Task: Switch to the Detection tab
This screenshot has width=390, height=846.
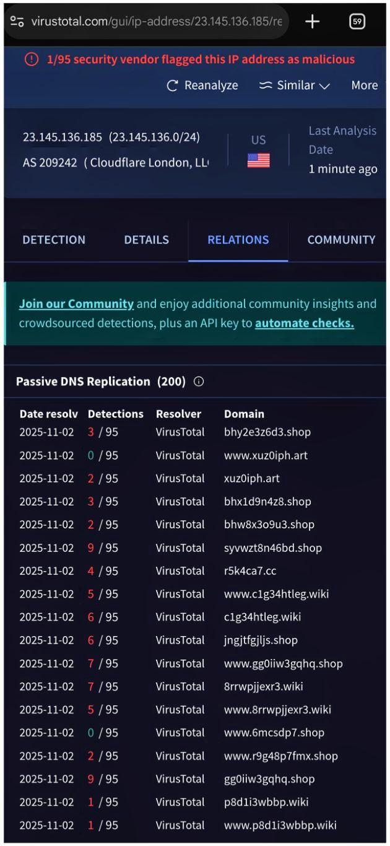Action: 54,240
